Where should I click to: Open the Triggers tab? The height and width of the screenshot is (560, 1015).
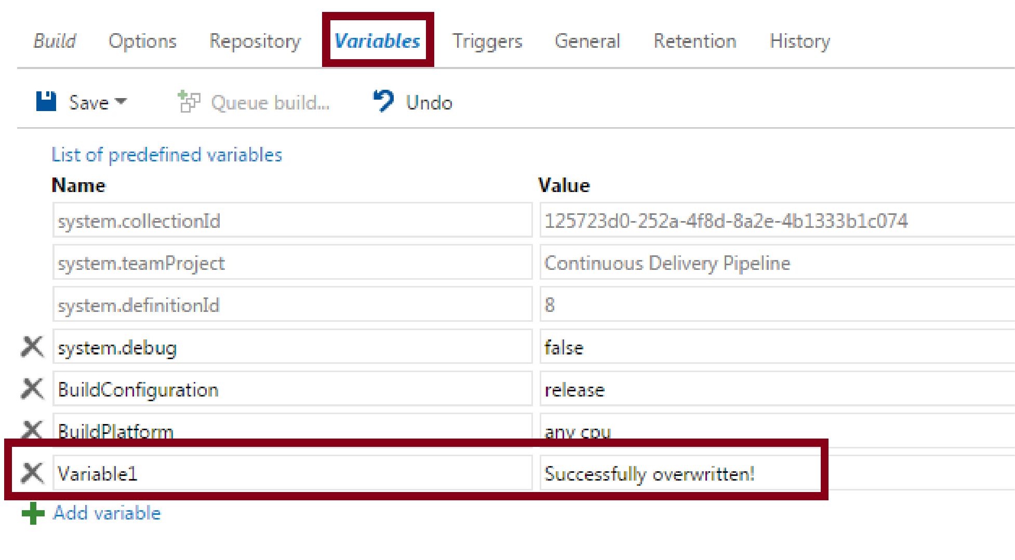[x=487, y=41]
